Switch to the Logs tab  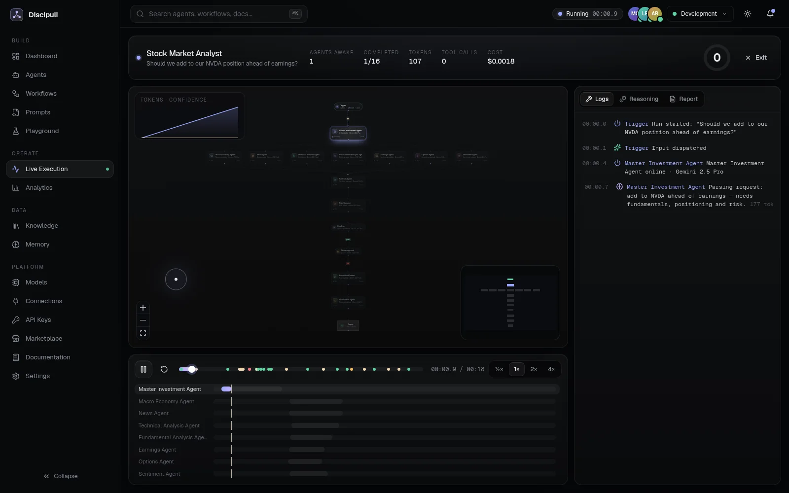597,99
